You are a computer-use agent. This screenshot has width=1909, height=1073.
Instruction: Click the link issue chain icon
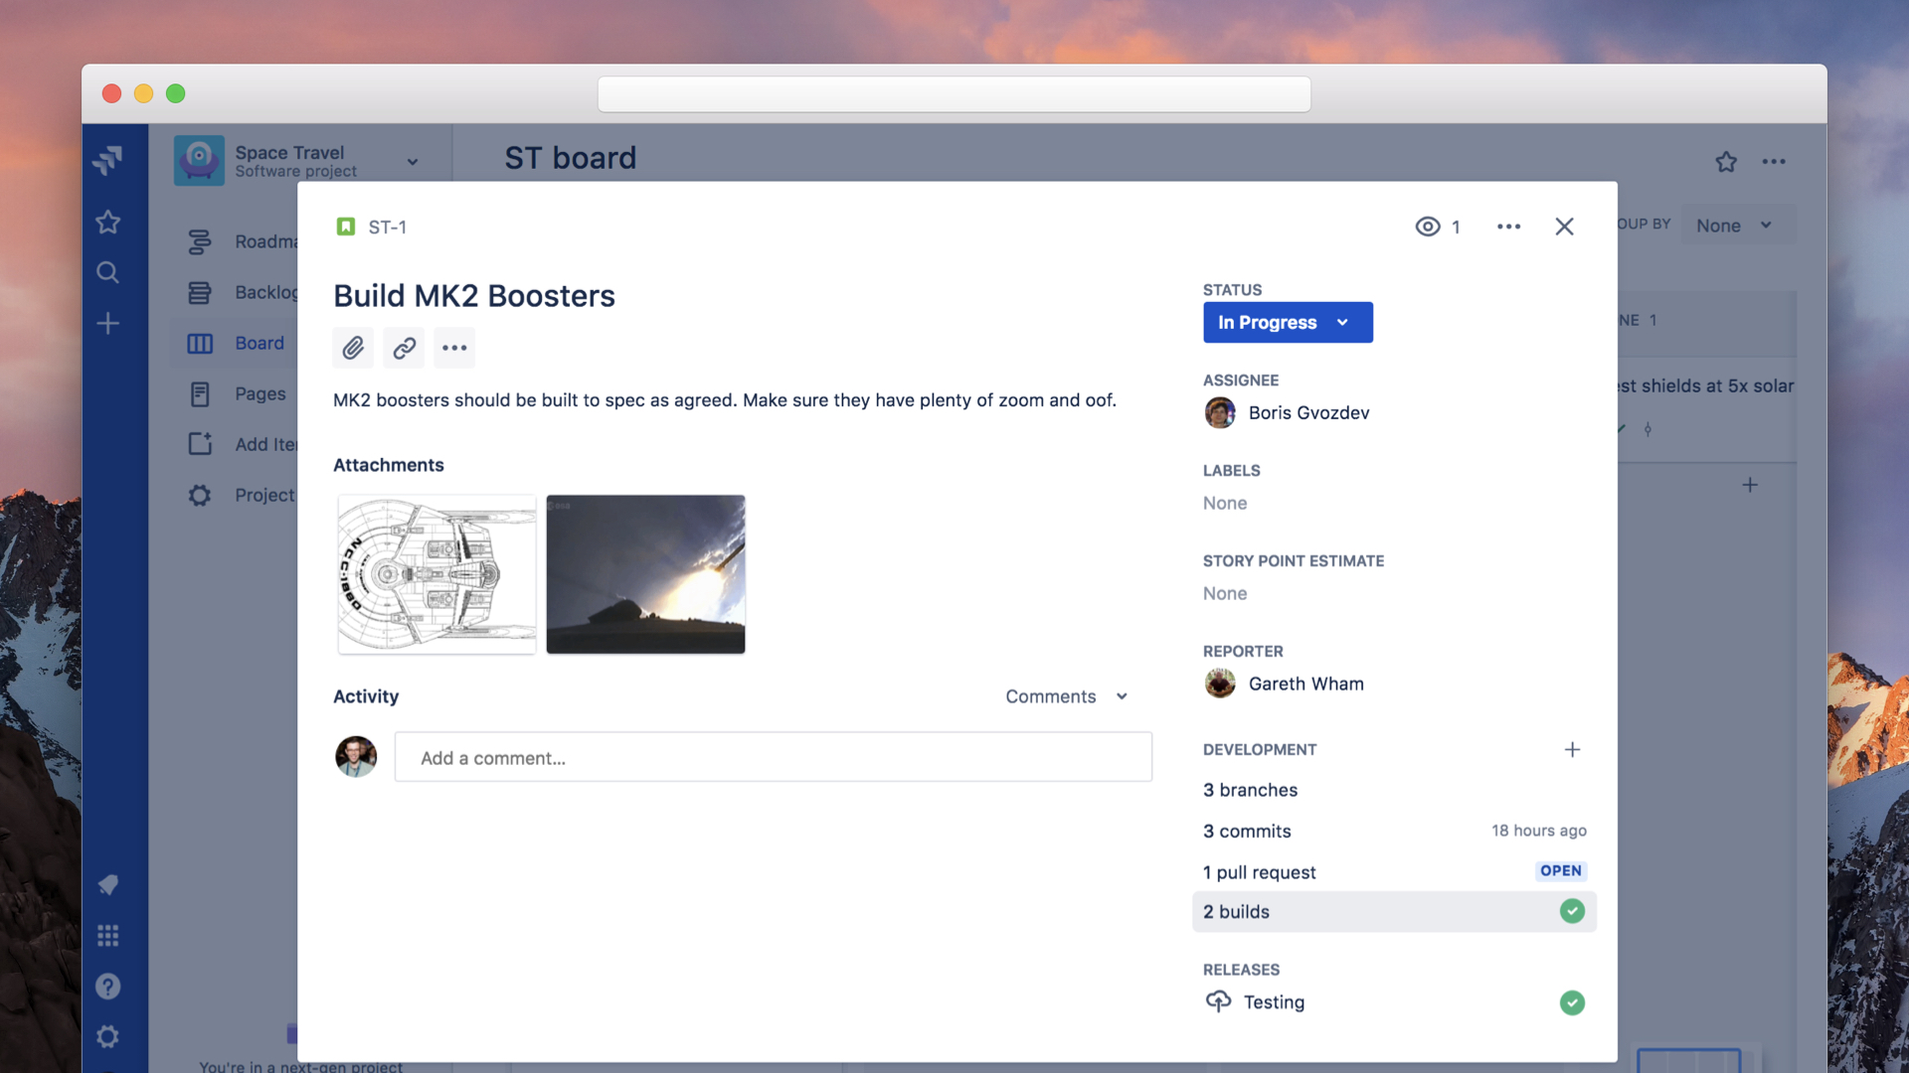coord(404,348)
